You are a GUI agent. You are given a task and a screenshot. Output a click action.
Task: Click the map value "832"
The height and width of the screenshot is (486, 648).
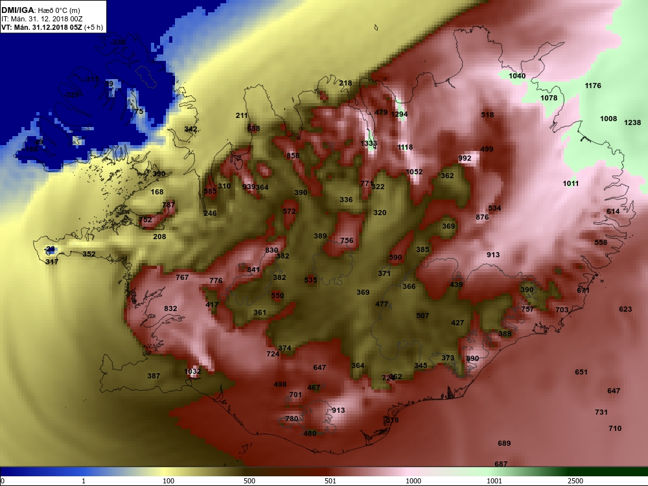coord(170,308)
